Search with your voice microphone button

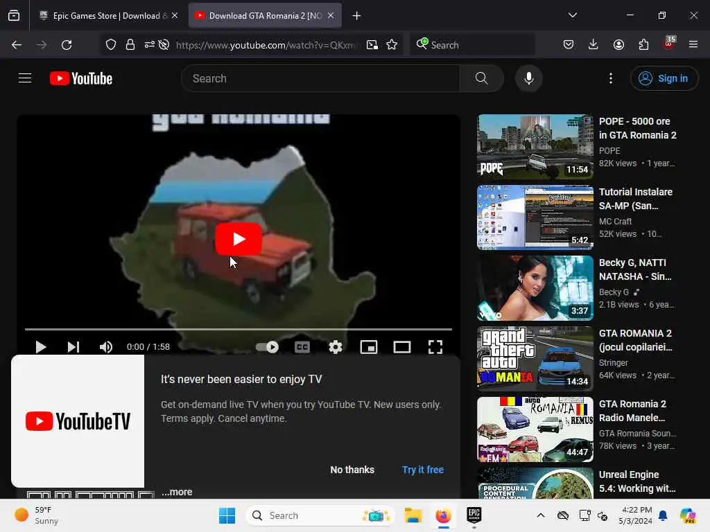(x=528, y=78)
